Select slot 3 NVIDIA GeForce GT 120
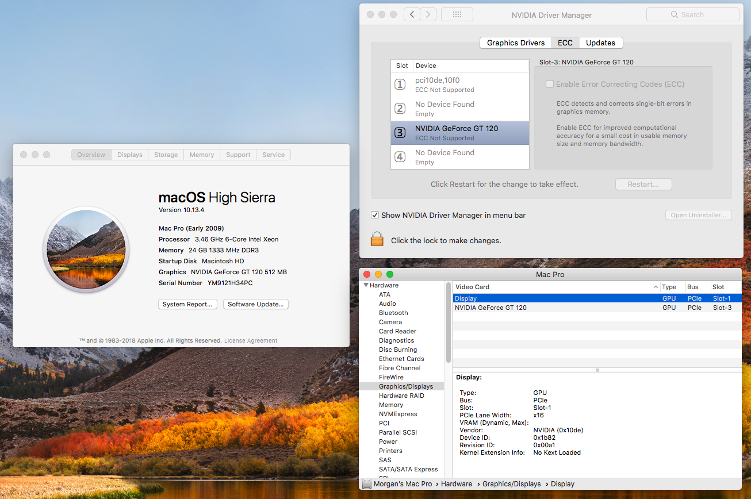 459,133
